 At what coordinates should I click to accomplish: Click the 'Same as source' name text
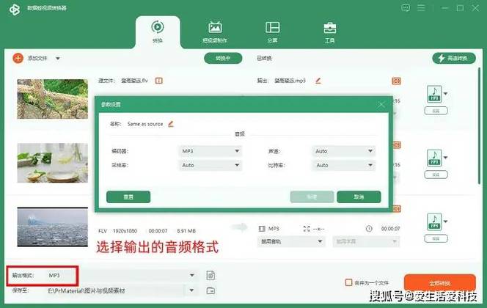145,124
